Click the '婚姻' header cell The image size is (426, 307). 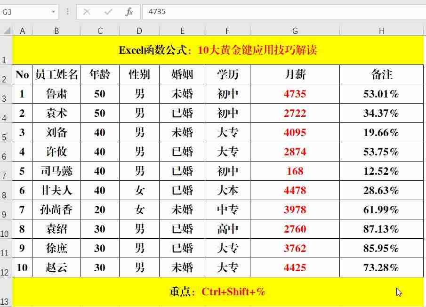click(182, 74)
